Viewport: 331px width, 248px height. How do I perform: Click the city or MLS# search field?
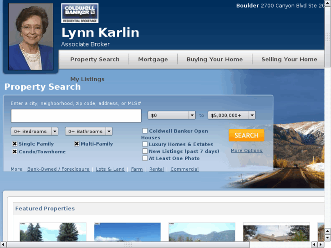tap(76, 116)
